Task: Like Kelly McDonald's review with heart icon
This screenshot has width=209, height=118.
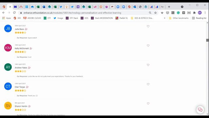Action: 148,46
